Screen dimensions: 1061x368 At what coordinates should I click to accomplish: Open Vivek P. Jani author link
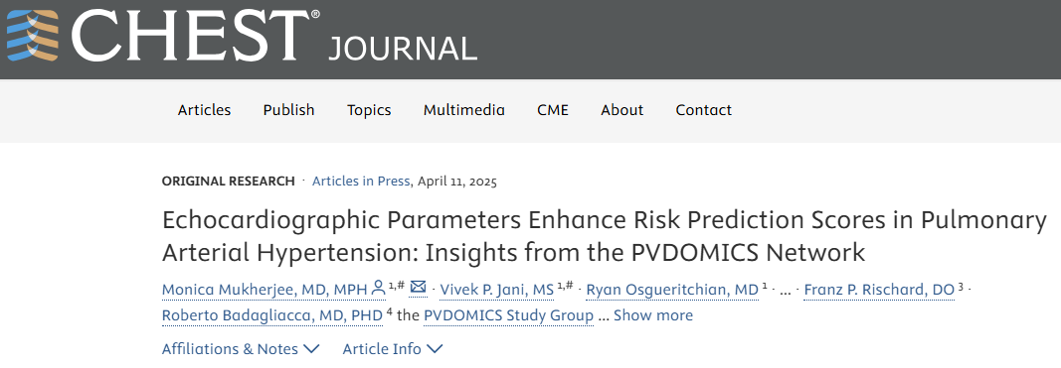tap(496, 290)
